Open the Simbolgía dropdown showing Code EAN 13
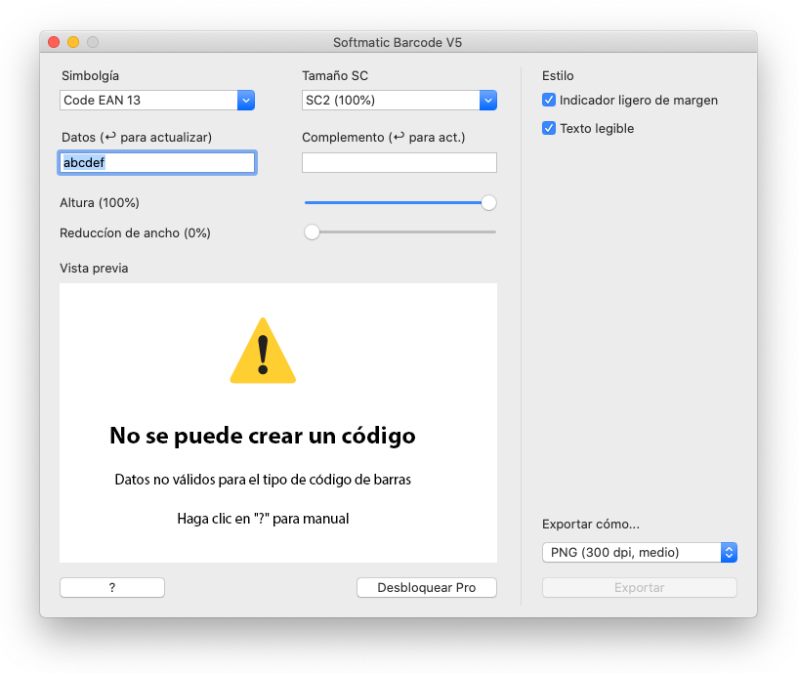Image resolution: width=798 pixels, height=673 pixels. pos(156,100)
